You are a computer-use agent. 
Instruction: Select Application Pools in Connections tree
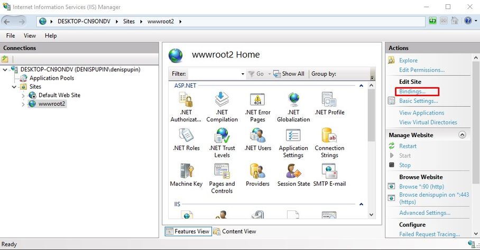pyautogui.click(x=51, y=78)
